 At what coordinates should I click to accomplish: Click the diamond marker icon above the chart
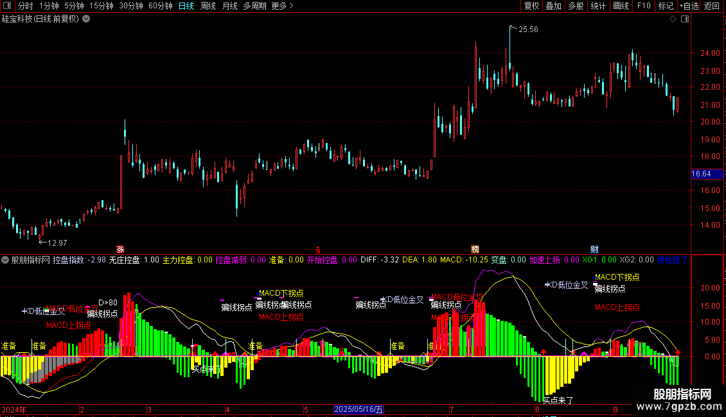pyautogui.click(x=673, y=19)
